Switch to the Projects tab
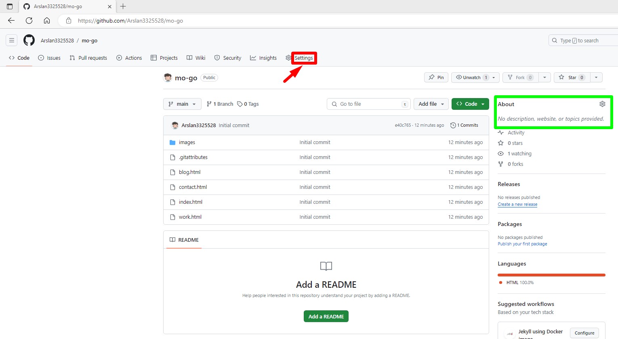Image resolution: width=618 pixels, height=339 pixels. coord(164,58)
